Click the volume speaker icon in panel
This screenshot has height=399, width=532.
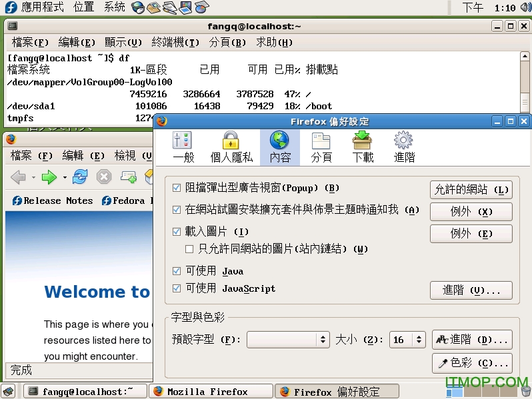tap(525, 7)
